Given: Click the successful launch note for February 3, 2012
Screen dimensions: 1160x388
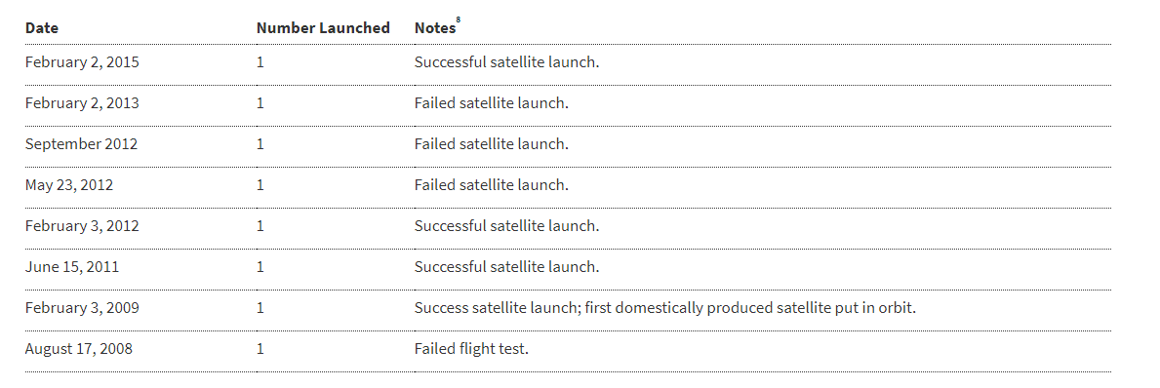Looking at the screenshot, I should click(x=506, y=226).
